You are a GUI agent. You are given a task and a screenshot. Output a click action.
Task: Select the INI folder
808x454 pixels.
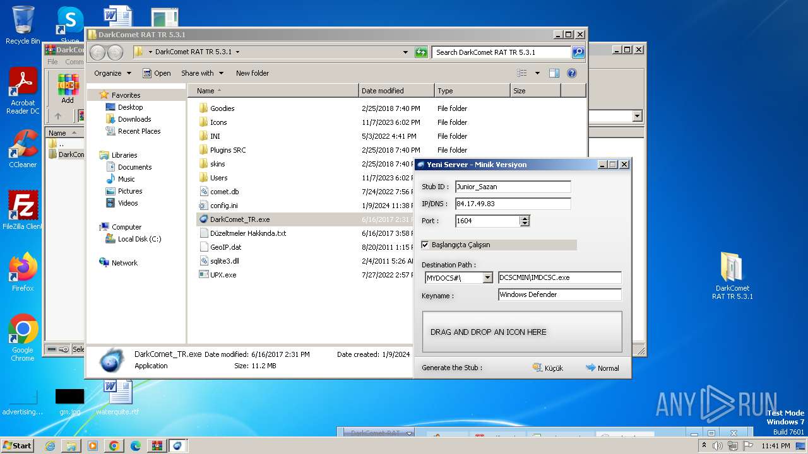pos(215,136)
